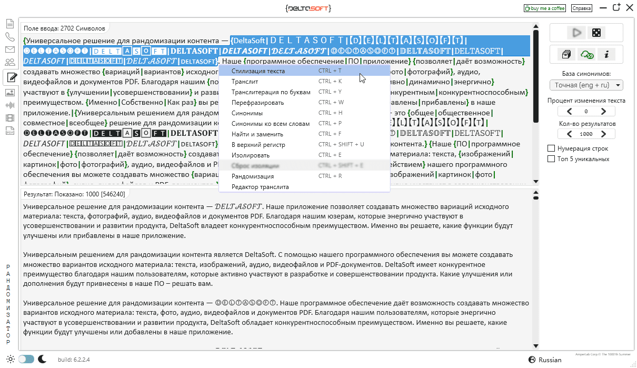Viewport: 637px width, 368px height.
Task: Decrease Кол-во результатов with left arrow
Action: pyautogui.click(x=569, y=134)
